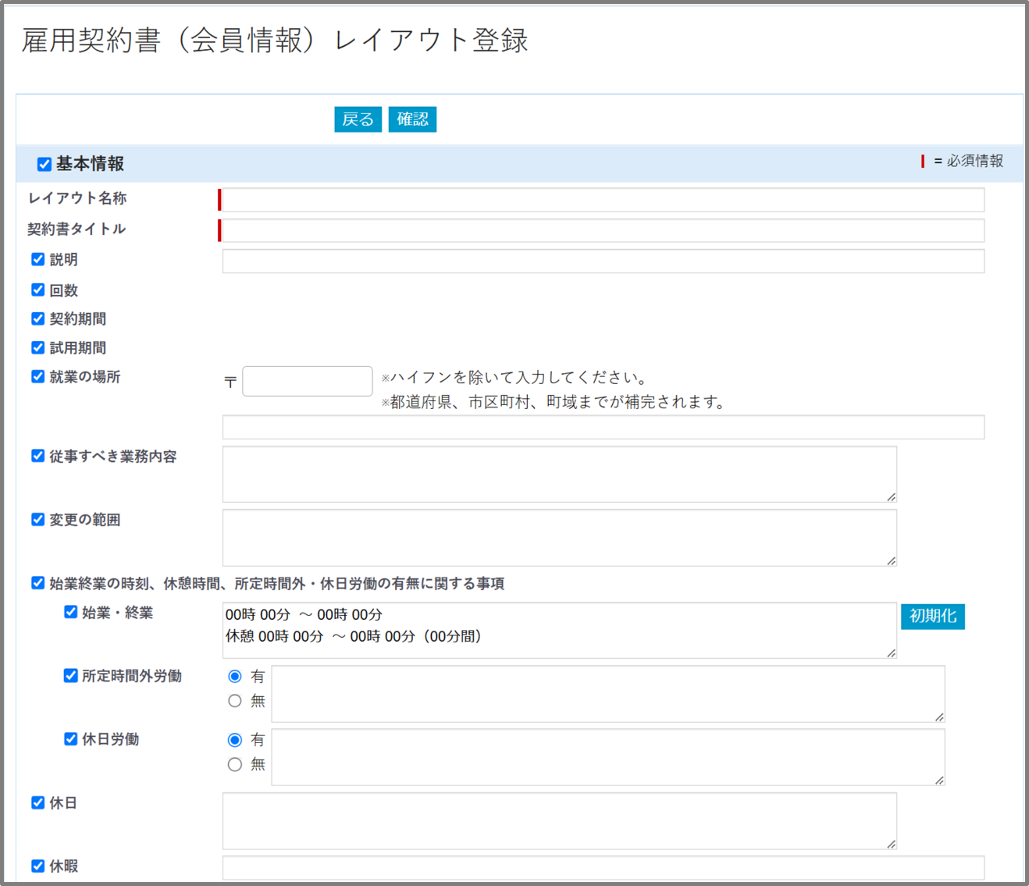This screenshot has height=886, width=1029.
Task: Click the 戻る button
Action: coord(358,119)
